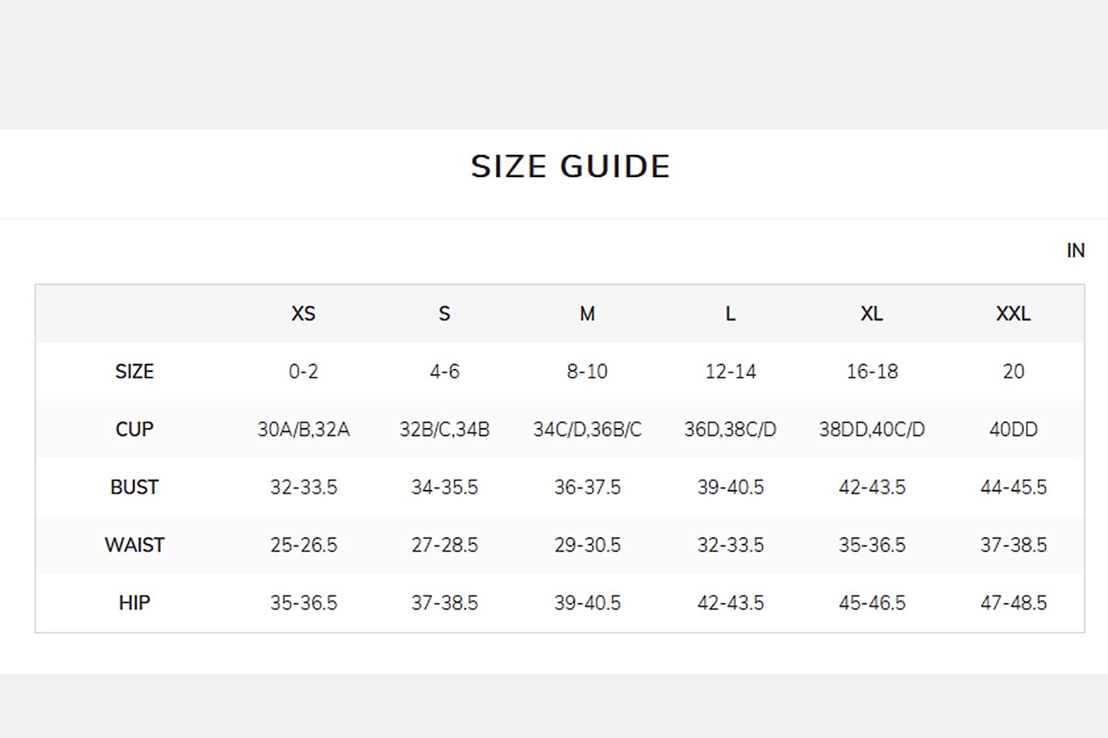The width and height of the screenshot is (1108, 738).
Task: Click the S column header
Action: coord(445,314)
